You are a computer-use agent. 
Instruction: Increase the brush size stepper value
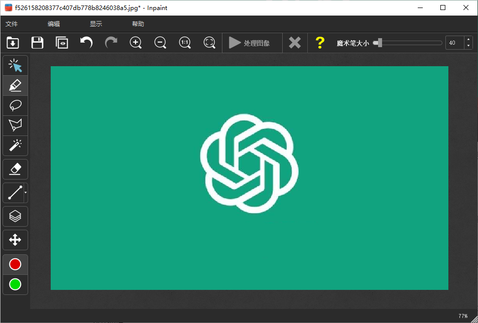[468, 40]
